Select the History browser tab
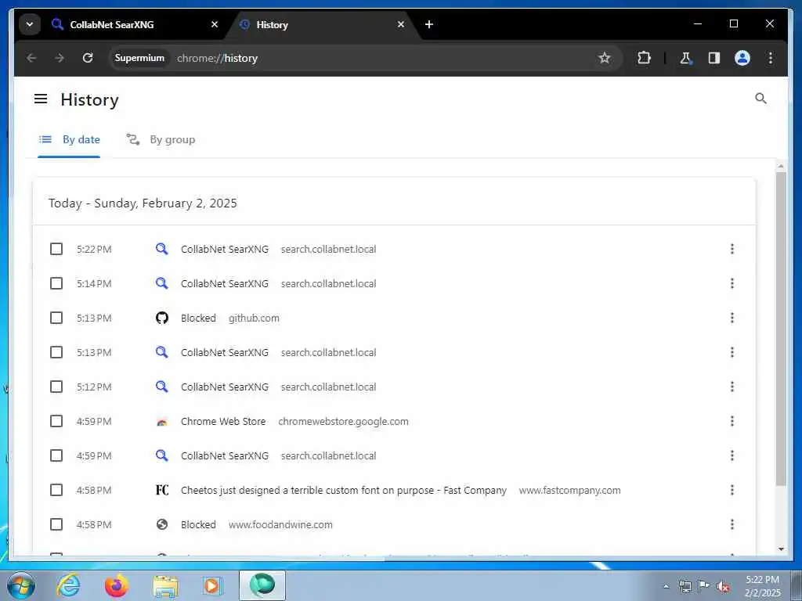 [x=323, y=24]
